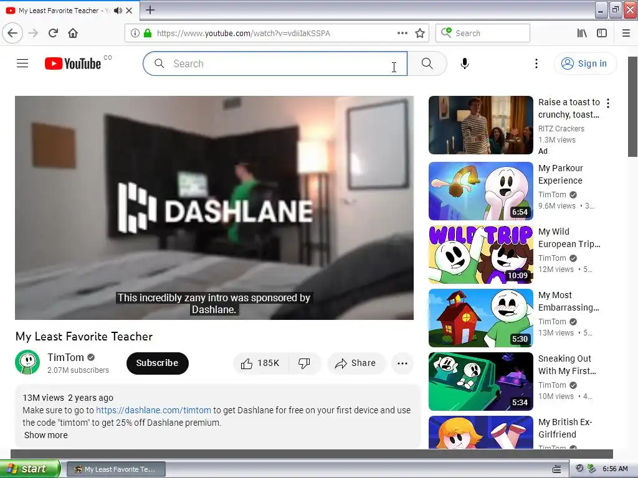Click the Raise a toast to crunchy title
638x478 pixels.
coord(569,108)
